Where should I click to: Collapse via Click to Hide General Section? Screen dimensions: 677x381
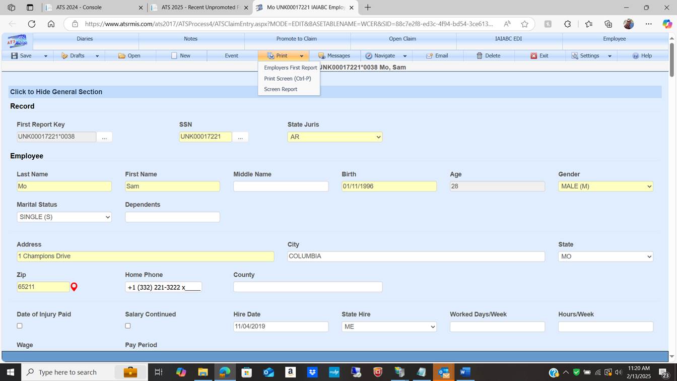[x=56, y=92]
